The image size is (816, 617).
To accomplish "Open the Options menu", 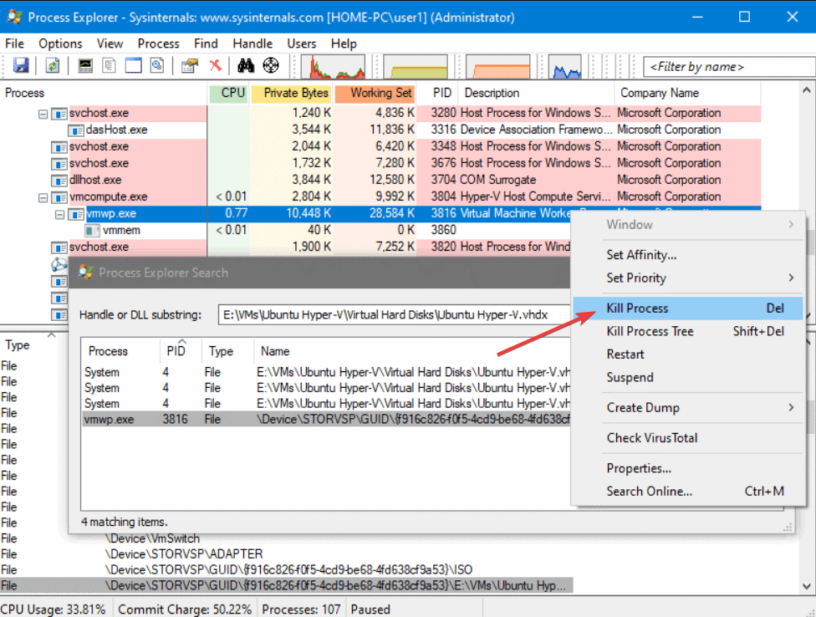I will 60,43.
